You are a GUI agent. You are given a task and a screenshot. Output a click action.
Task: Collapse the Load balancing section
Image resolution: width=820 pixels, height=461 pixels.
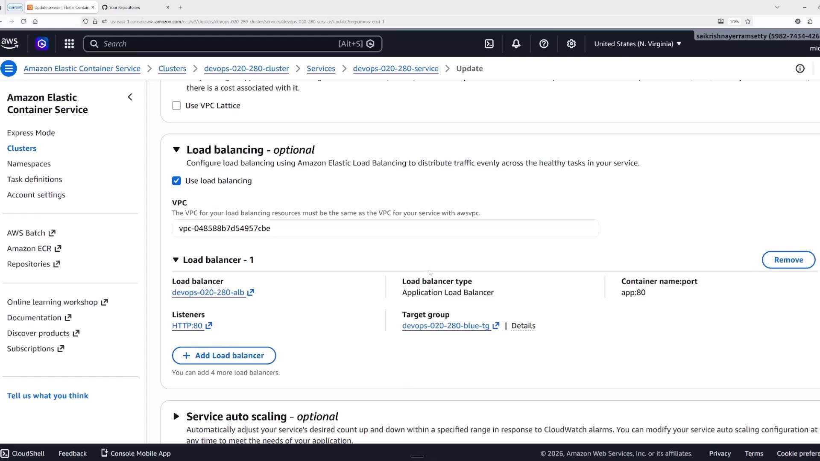coord(176,150)
